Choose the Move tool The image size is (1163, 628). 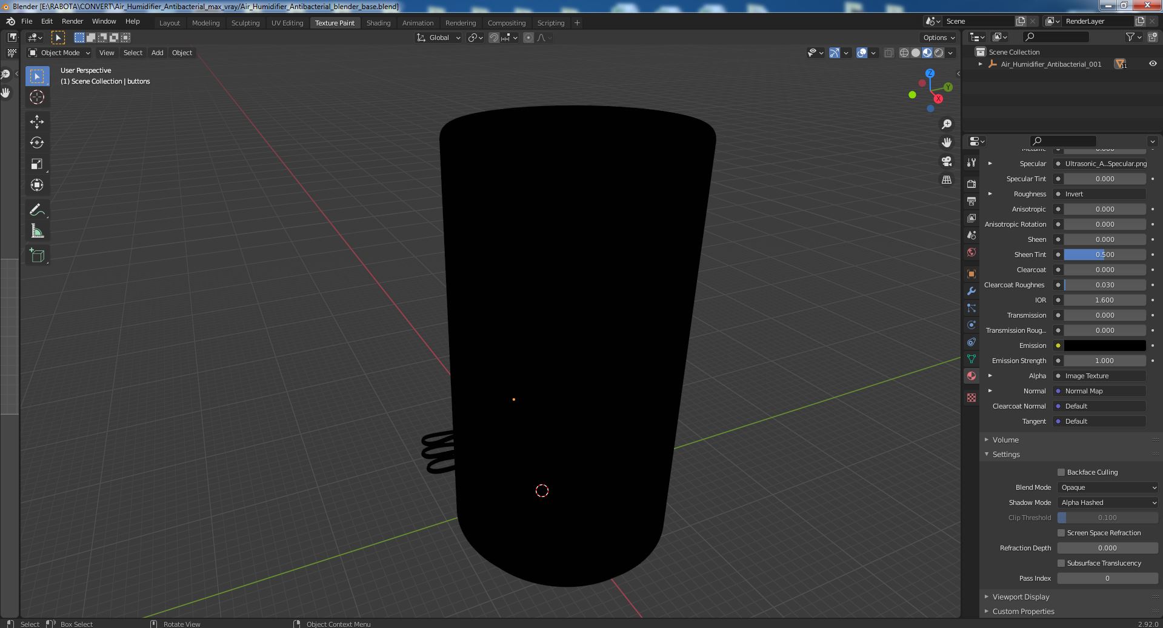point(37,121)
